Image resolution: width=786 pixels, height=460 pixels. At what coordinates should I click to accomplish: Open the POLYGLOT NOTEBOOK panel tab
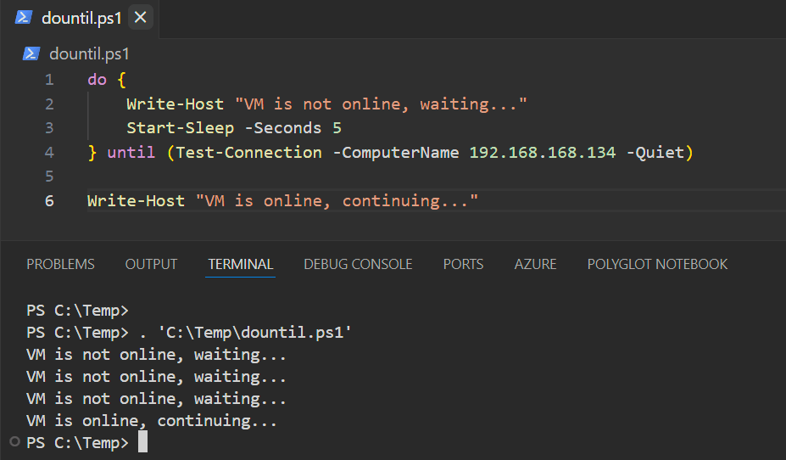click(x=657, y=264)
